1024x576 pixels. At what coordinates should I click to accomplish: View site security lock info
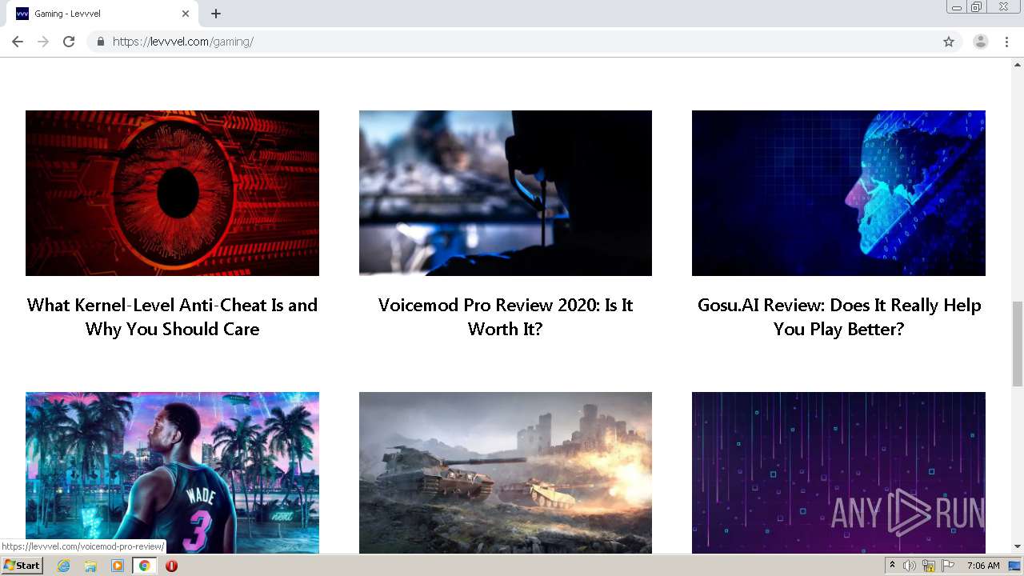tap(100, 42)
